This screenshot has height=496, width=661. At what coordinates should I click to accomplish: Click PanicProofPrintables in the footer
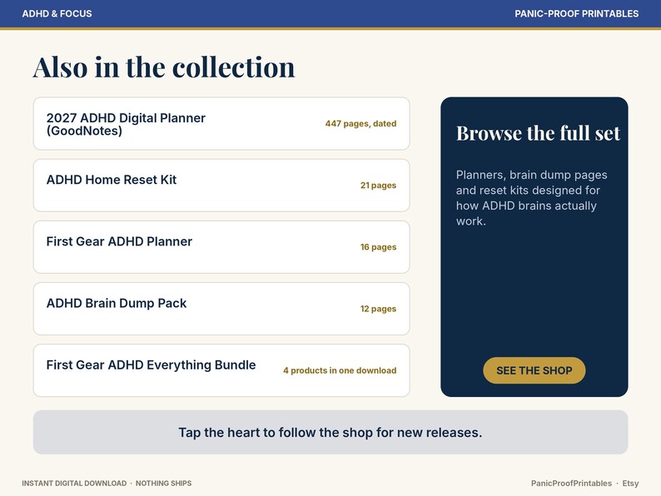(x=571, y=484)
